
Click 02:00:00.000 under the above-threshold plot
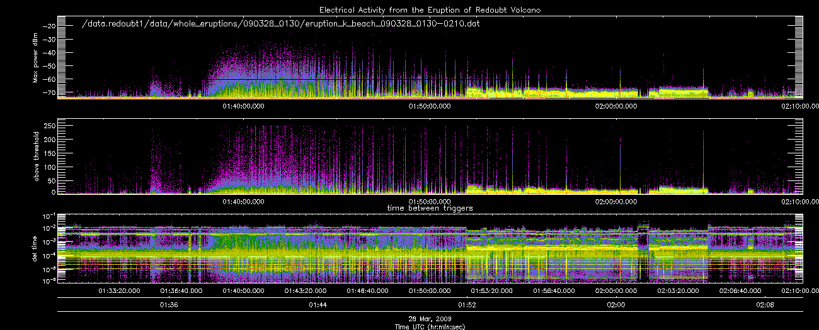tap(616, 202)
